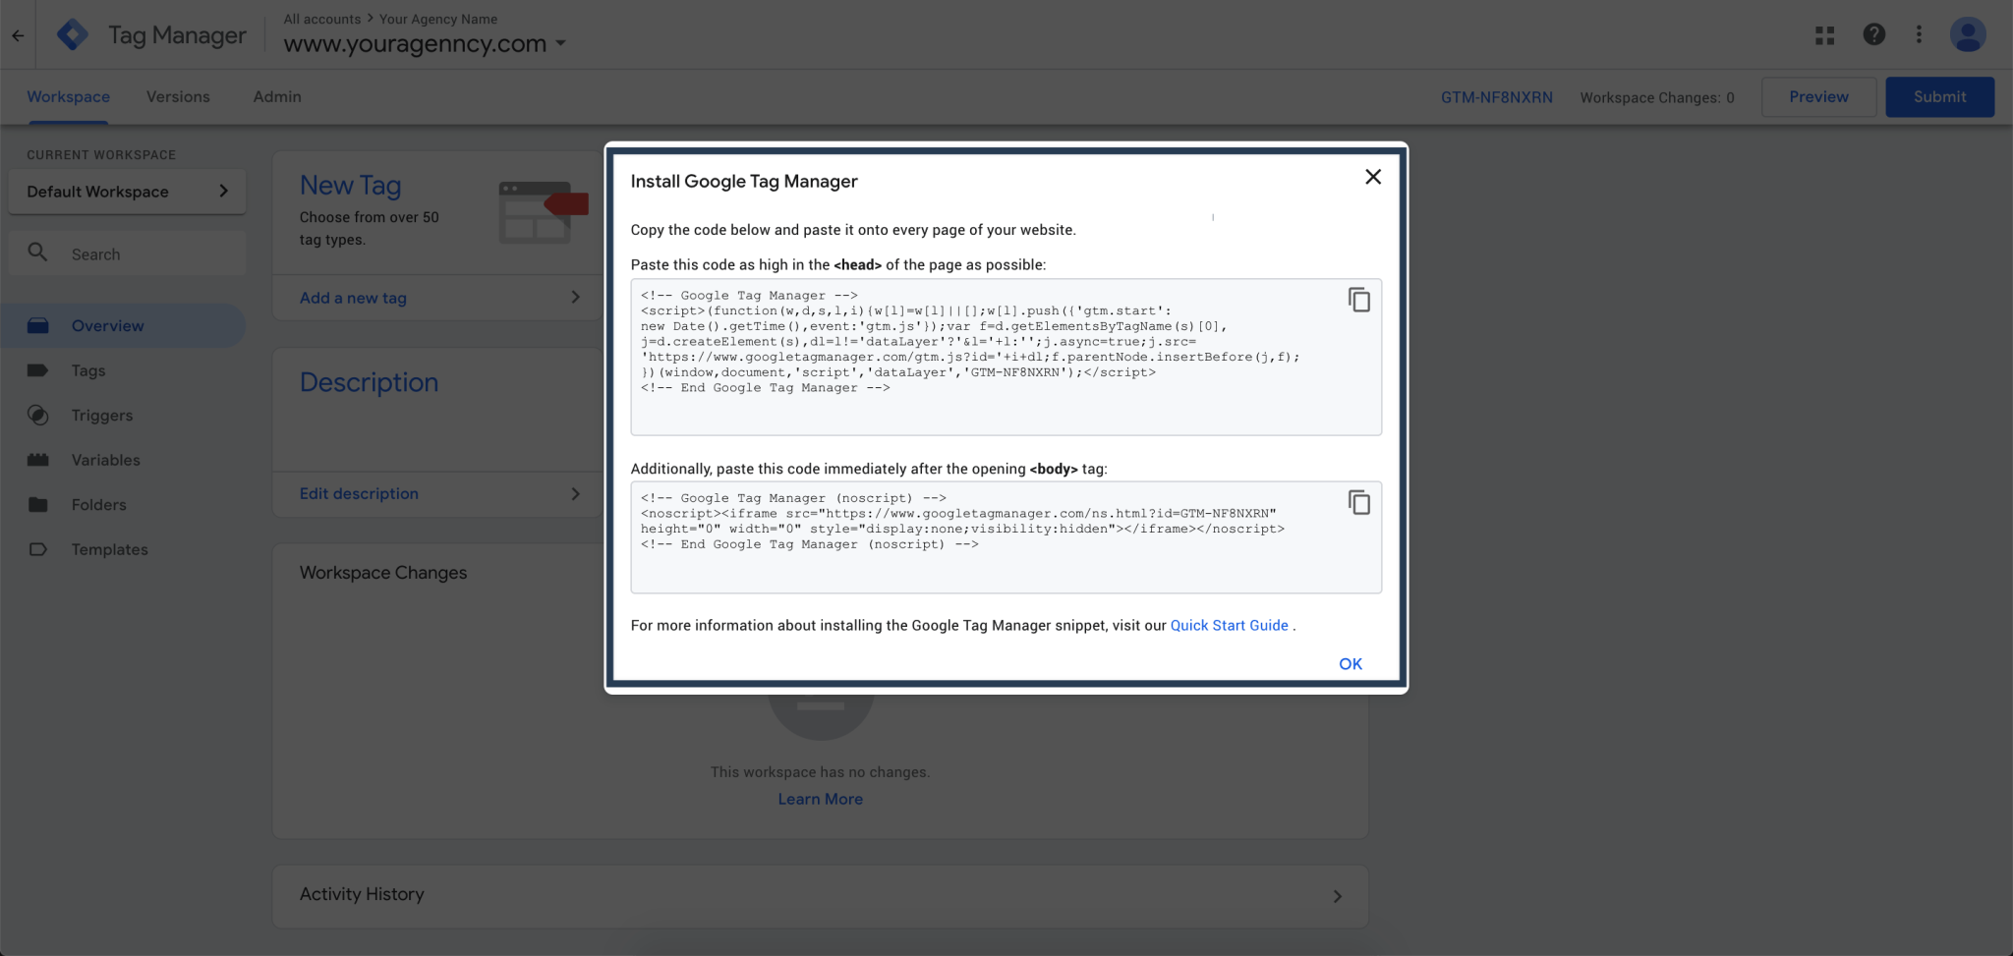Close the Install Google Tag Manager dialog

1373,177
